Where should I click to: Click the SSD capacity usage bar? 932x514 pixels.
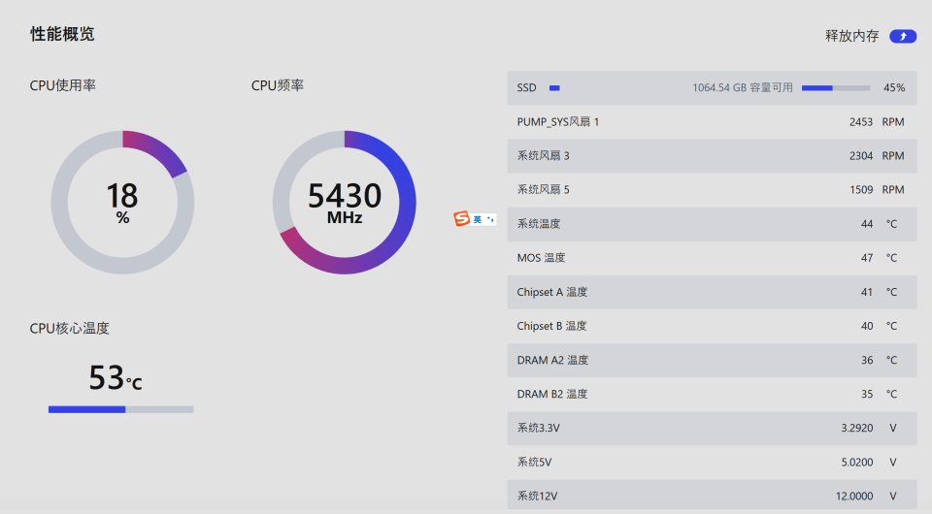(x=835, y=88)
